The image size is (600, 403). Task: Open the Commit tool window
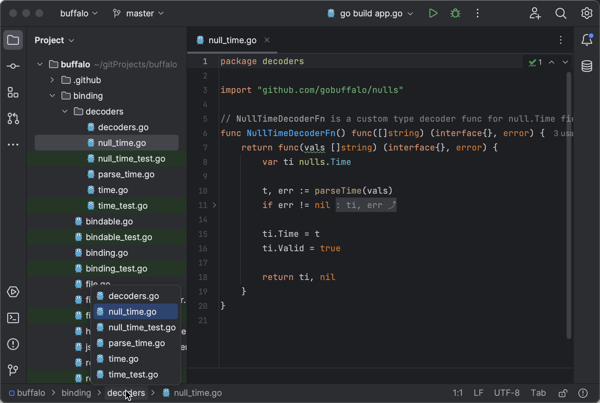[13, 66]
